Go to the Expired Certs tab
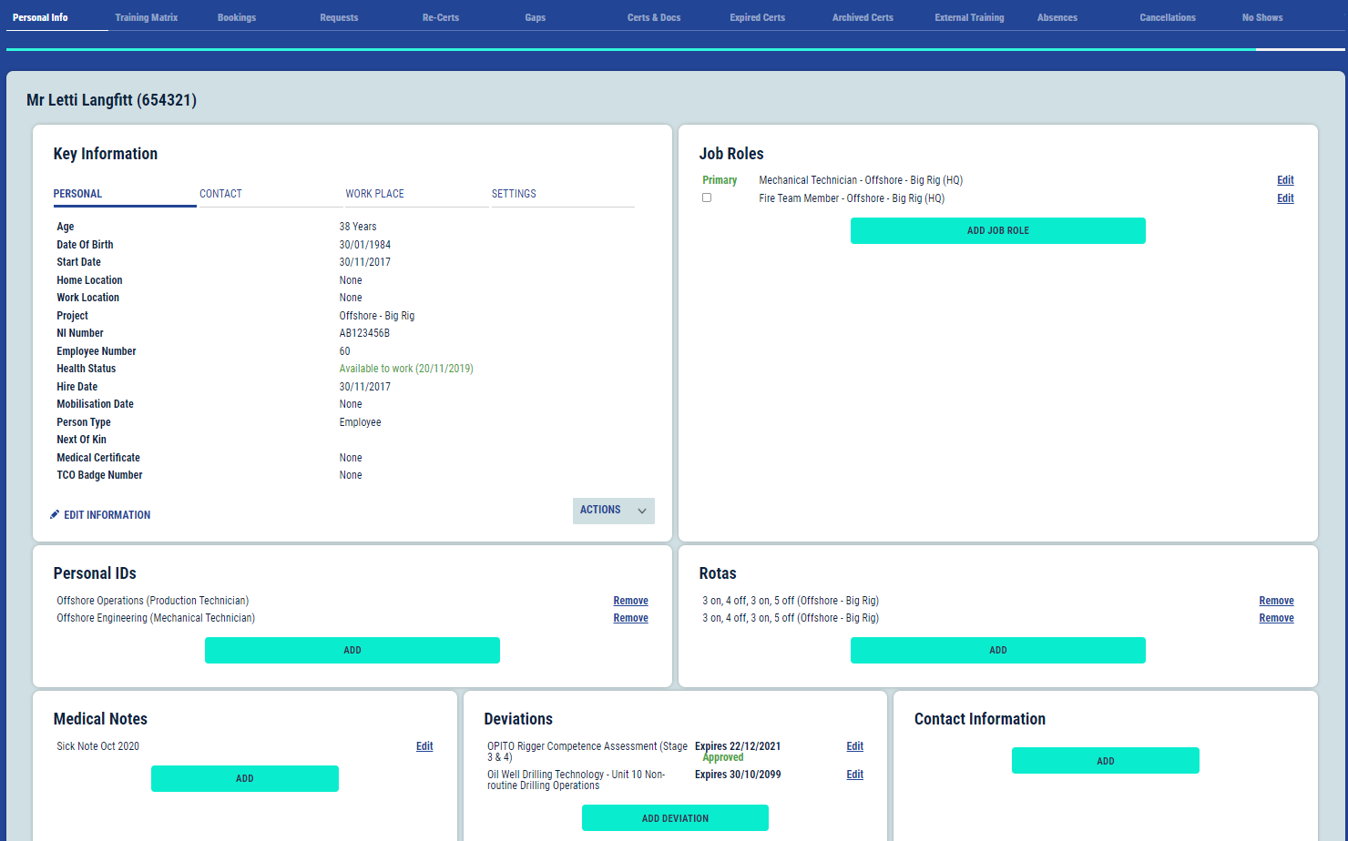 pos(757,17)
